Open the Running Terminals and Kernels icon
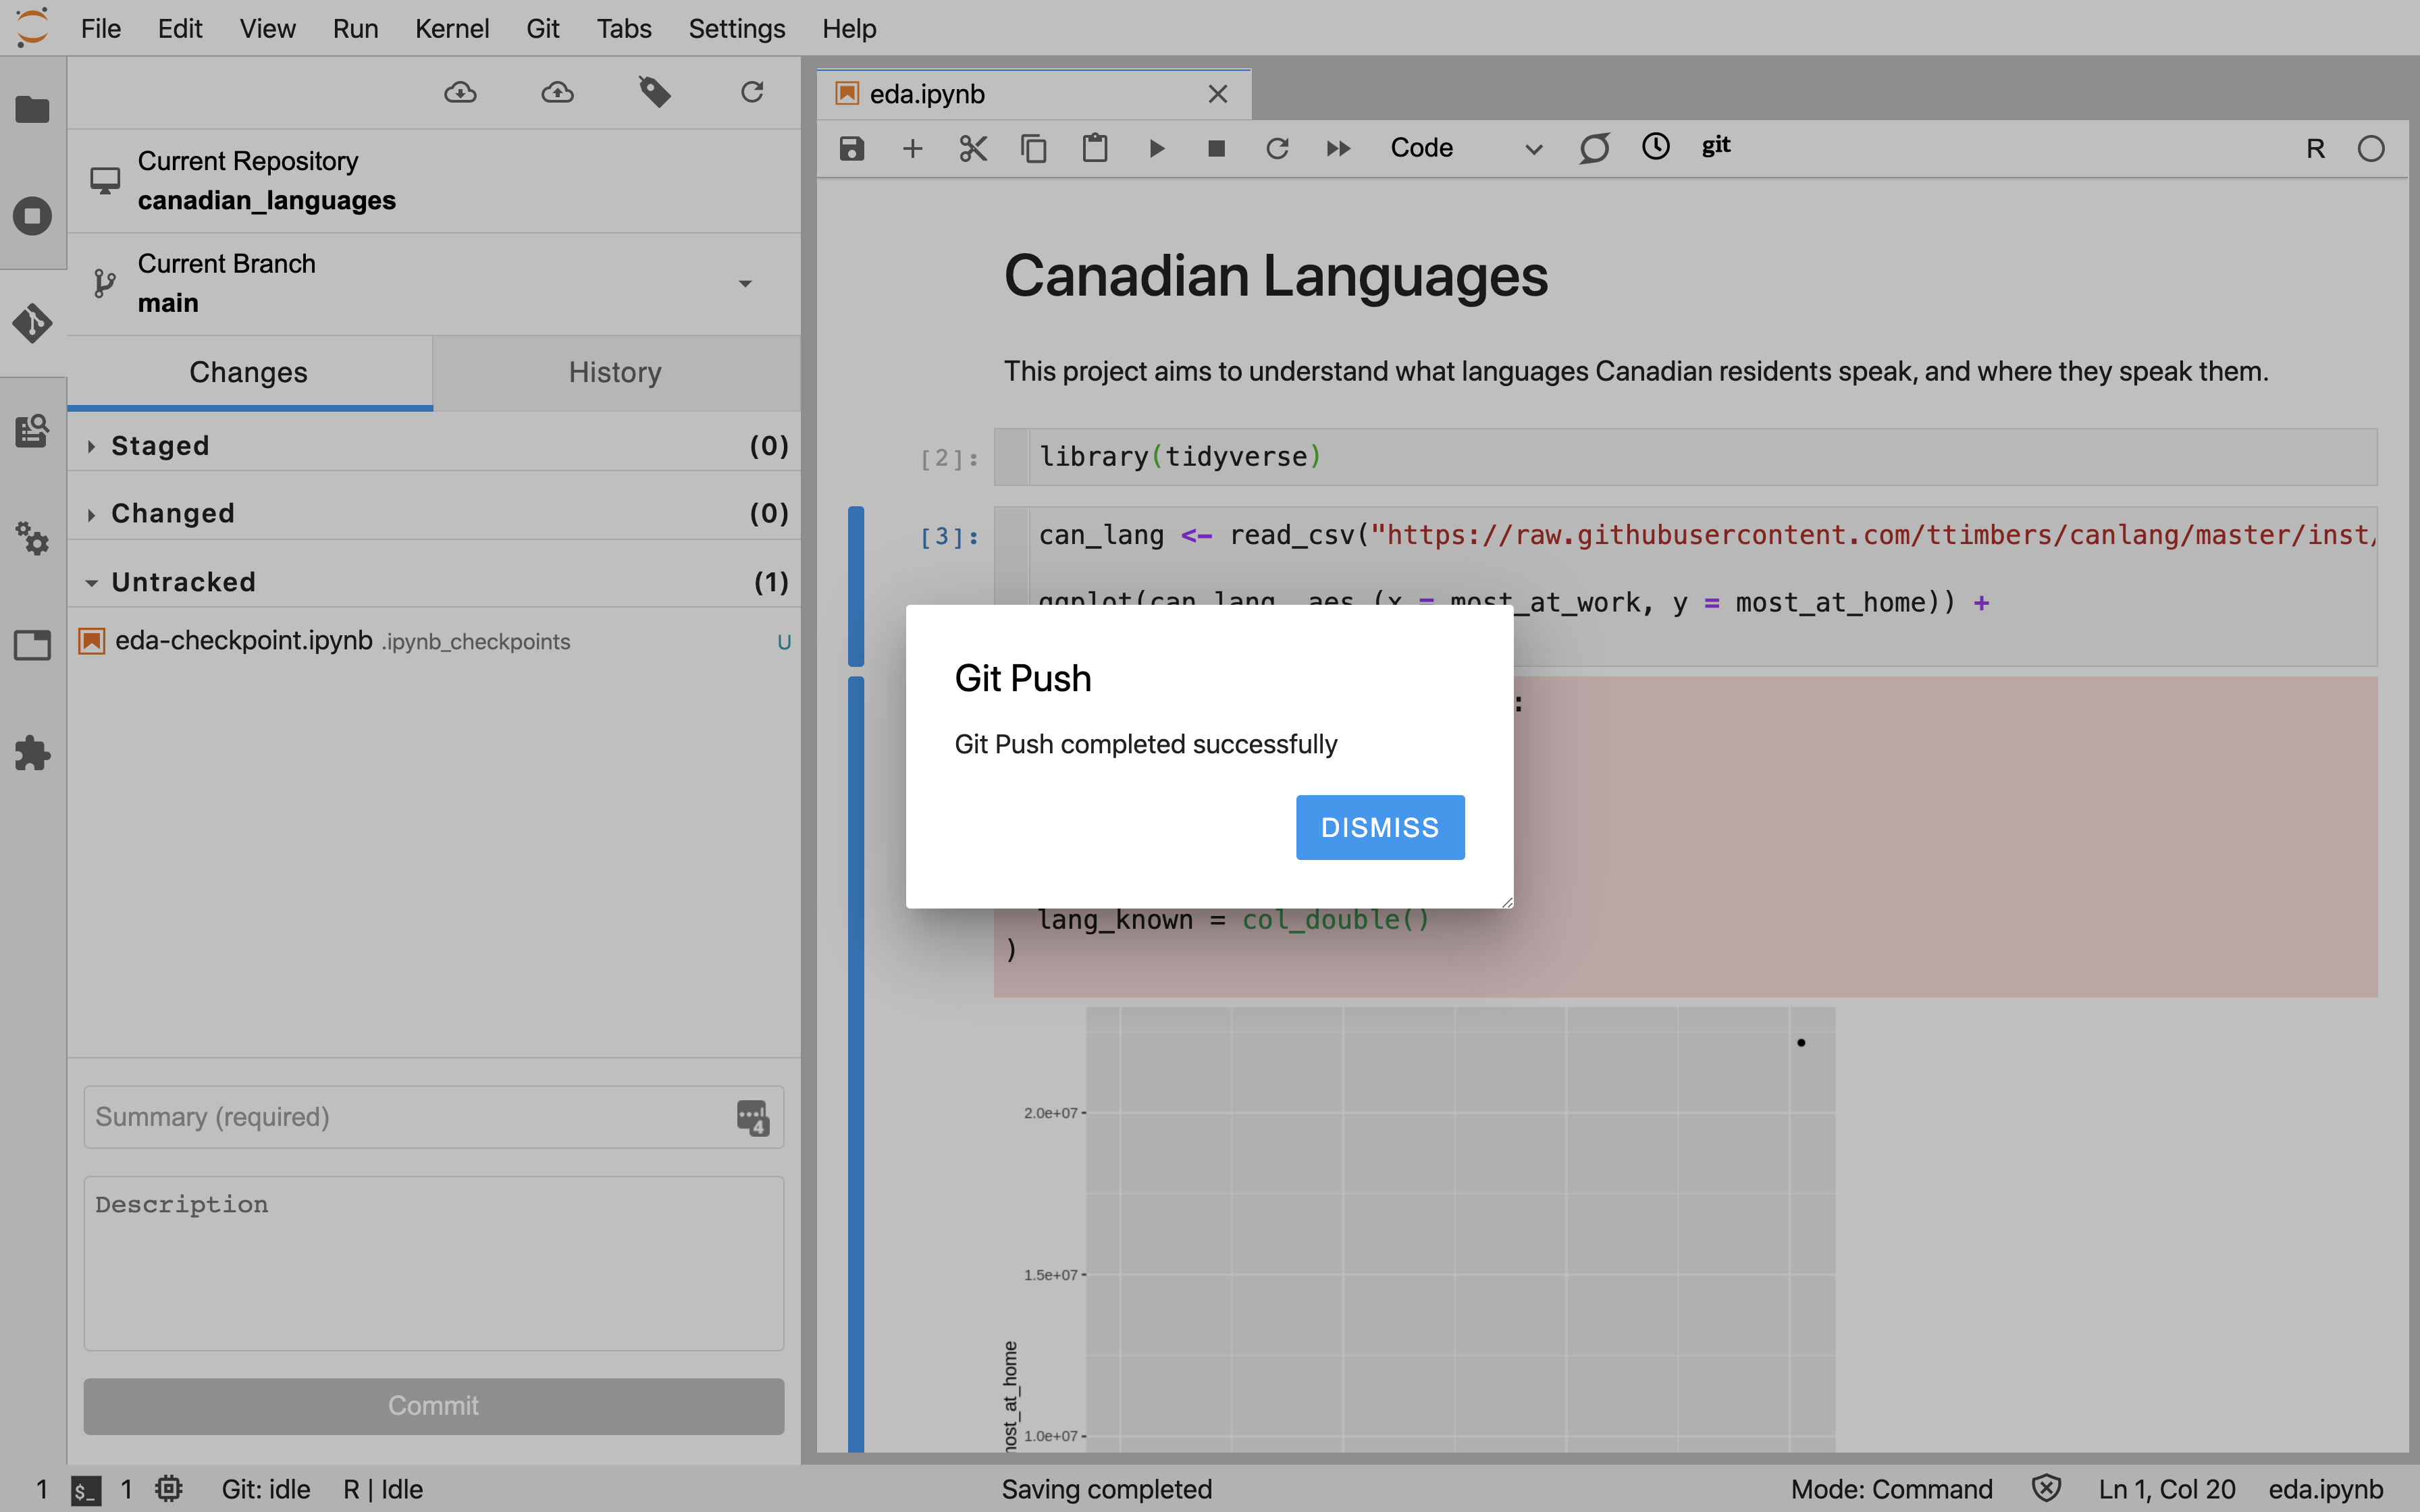The height and width of the screenshot is (1512, 2420). [x=32, y=216]
